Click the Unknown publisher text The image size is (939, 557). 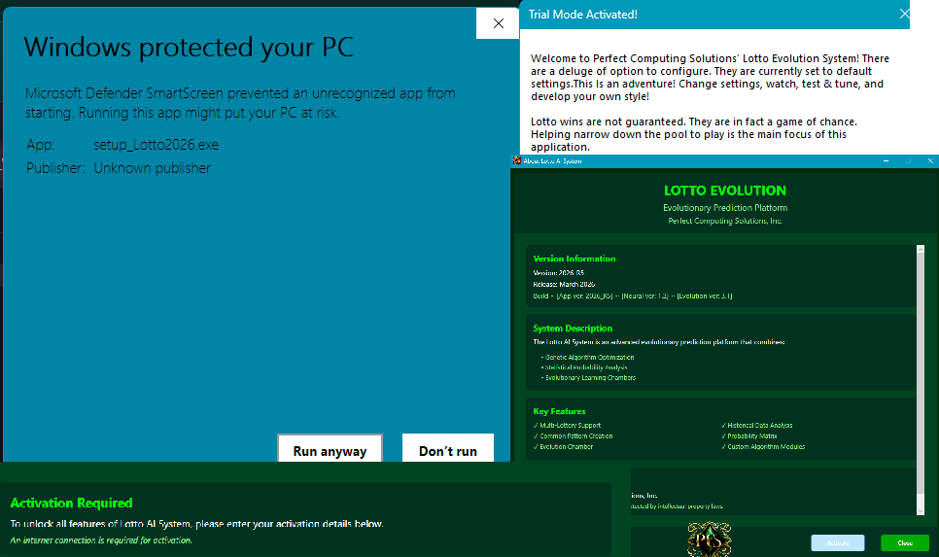click(x=152, y=168)
